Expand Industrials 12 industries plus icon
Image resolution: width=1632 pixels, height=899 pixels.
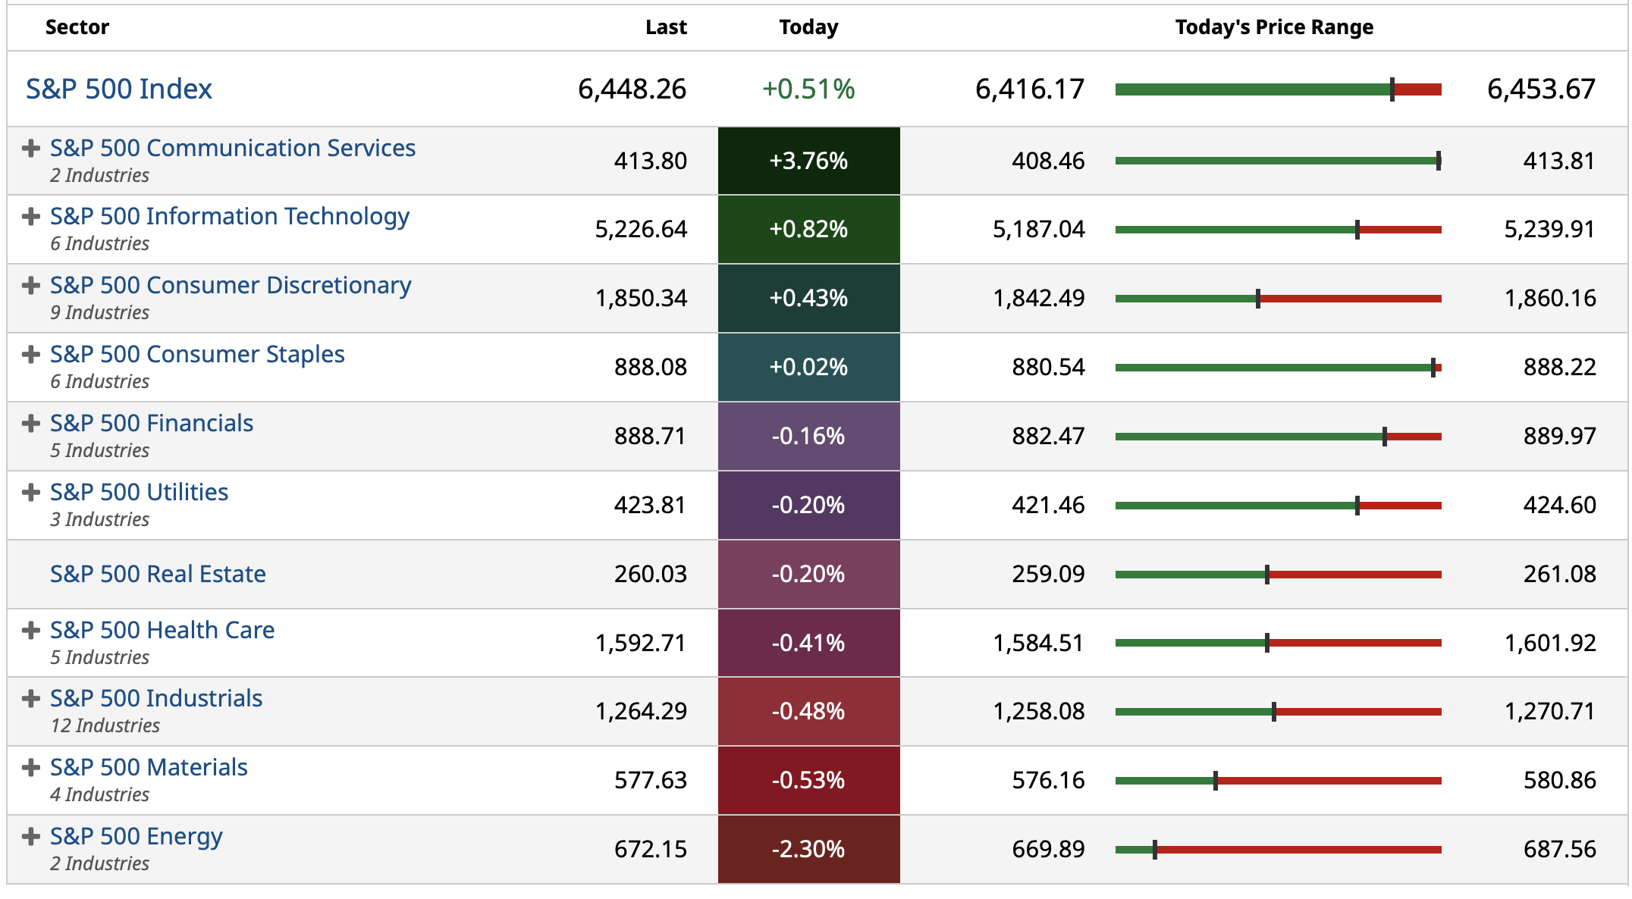tap(31, 699)
